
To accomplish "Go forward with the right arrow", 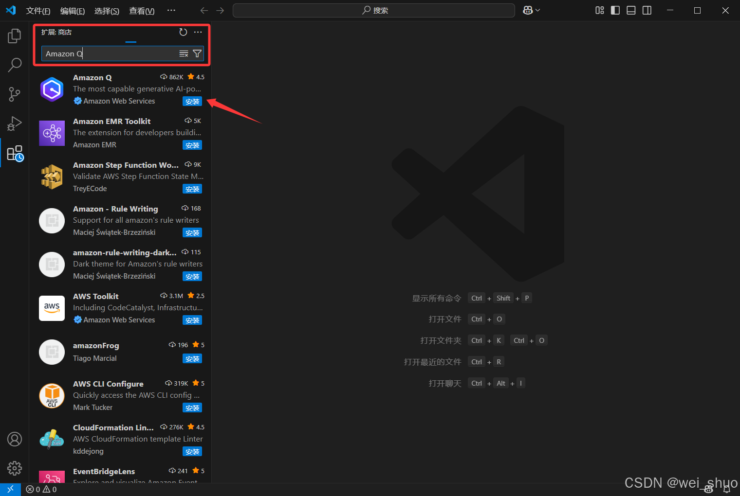I will [x=220, y=10].
